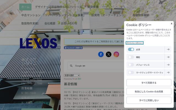Click the Google search magnifier icon
The width and height of the screenshot is (176, 110).
click(x=71, y=66)
